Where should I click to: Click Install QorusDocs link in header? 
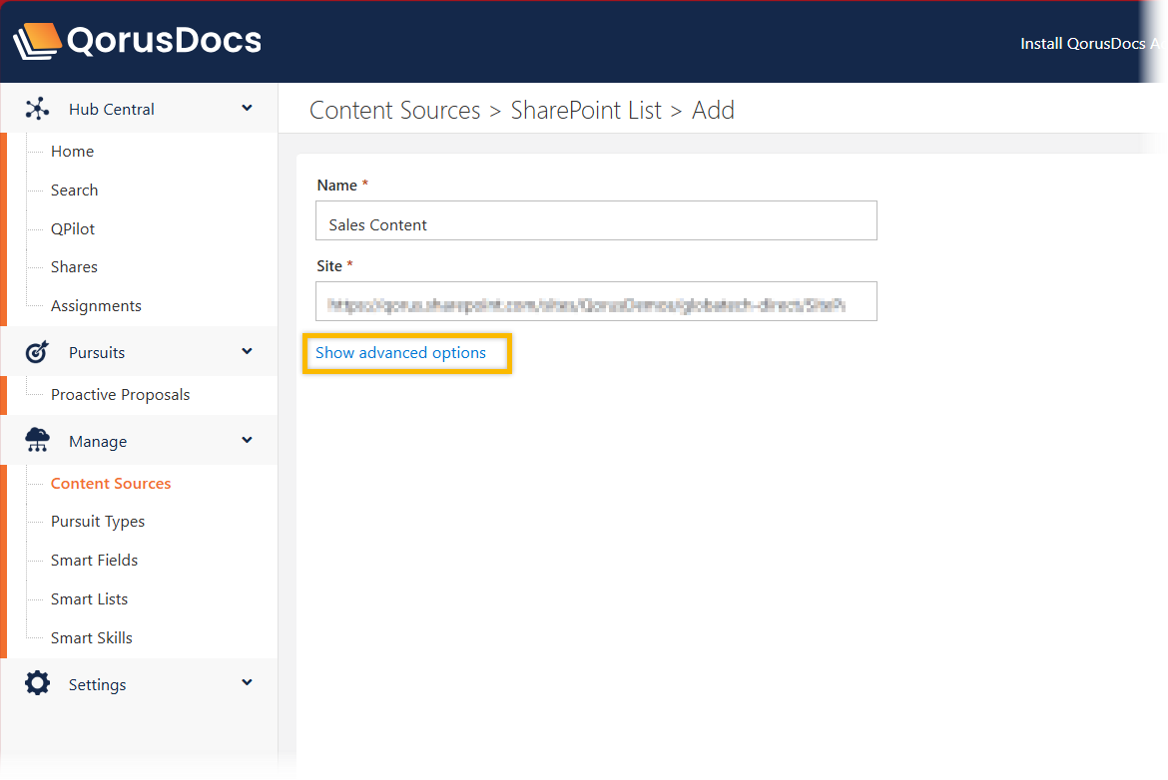(x=1092, y=44)
